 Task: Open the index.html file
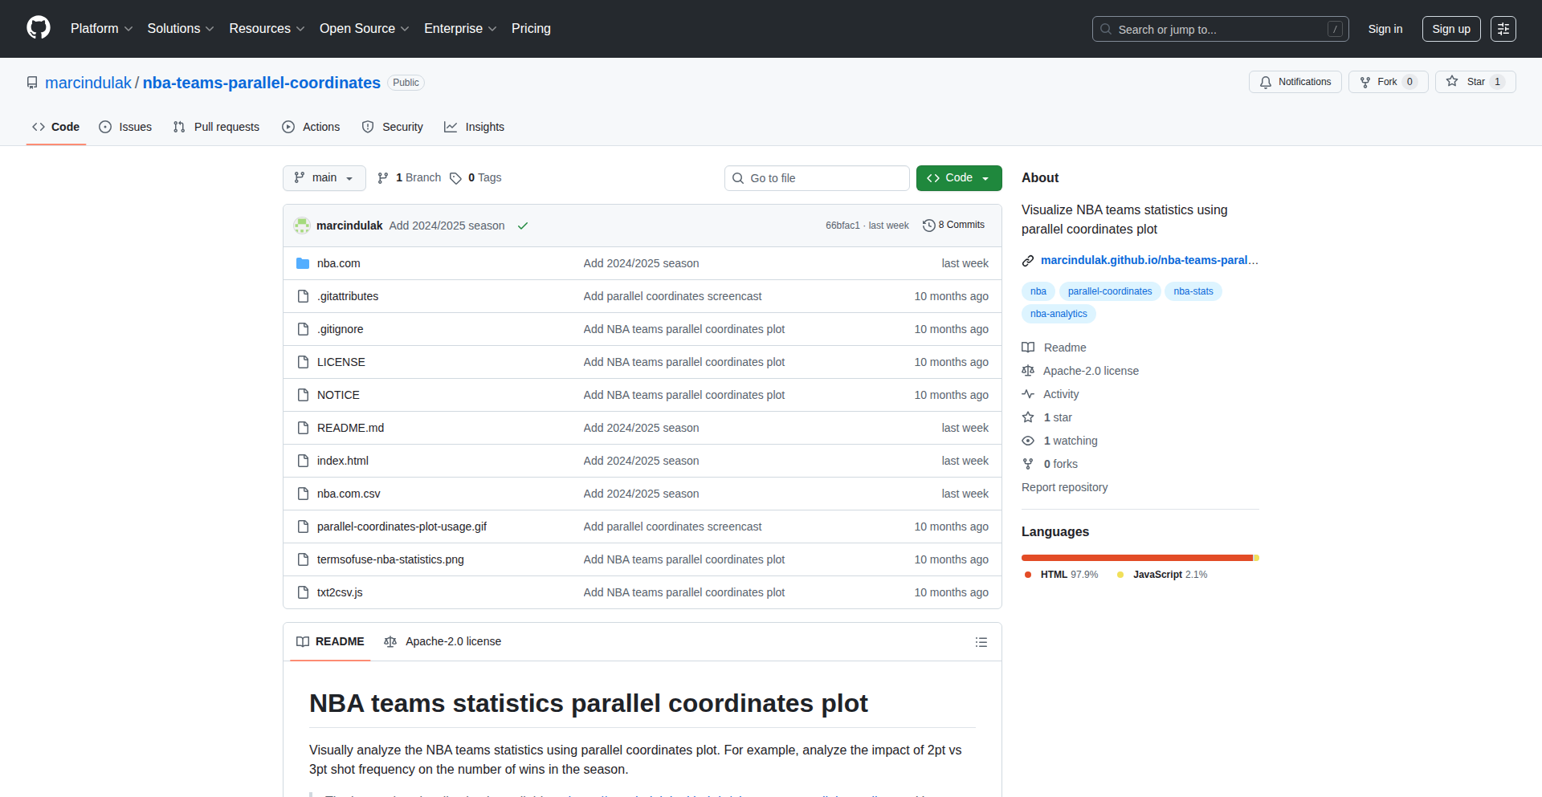coord(343,461)
